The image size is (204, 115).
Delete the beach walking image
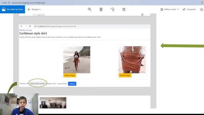coord(69,75)
